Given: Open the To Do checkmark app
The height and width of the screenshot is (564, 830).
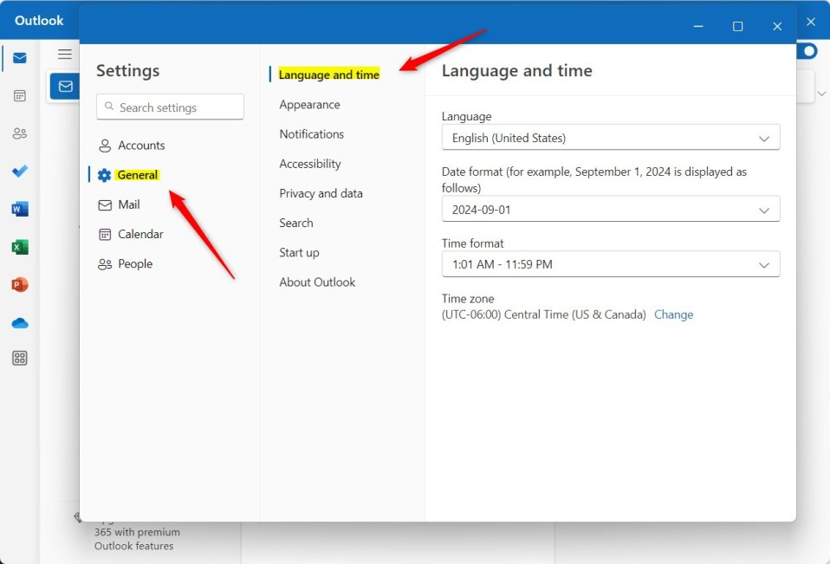Looking at the screenshot, I should point(20,171).
